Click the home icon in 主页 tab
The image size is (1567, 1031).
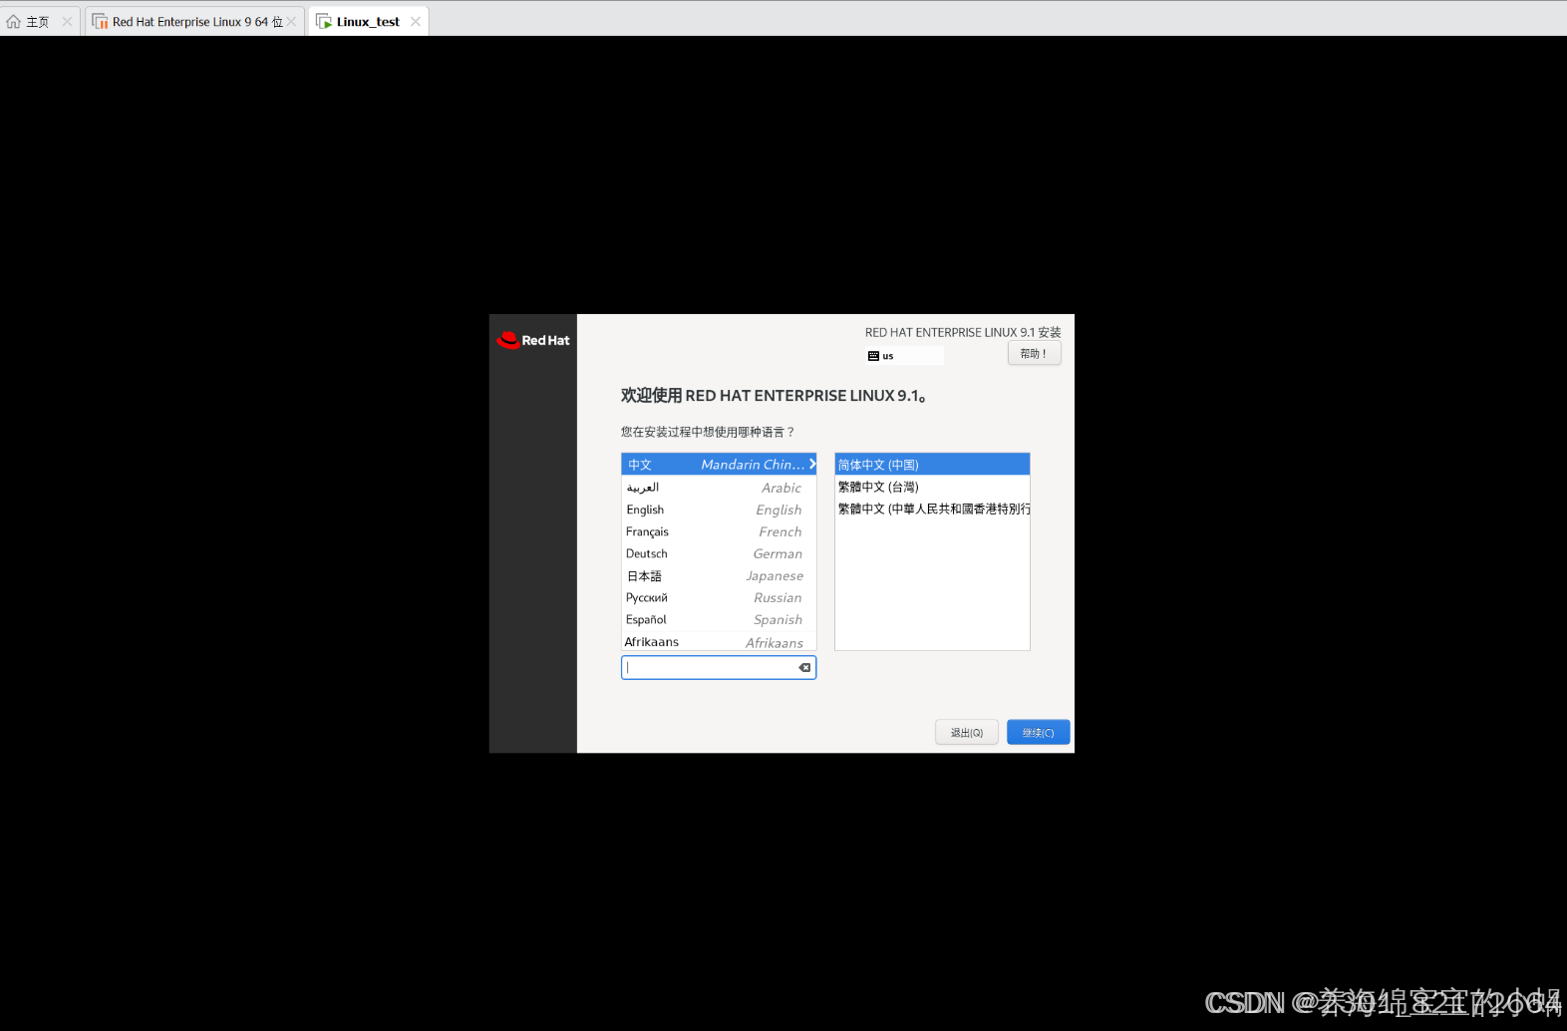(x=14, y=21)
